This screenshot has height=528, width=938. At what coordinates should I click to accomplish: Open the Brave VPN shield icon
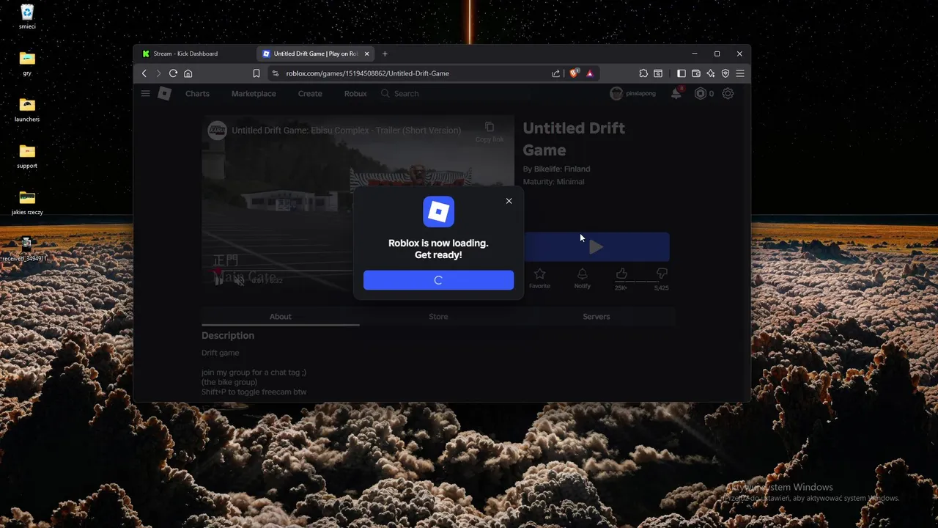coord(725,73)
